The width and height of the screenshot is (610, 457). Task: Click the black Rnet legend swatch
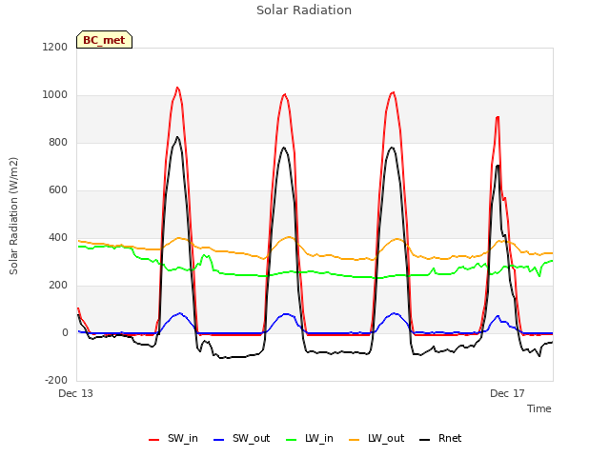coord(425,440)
